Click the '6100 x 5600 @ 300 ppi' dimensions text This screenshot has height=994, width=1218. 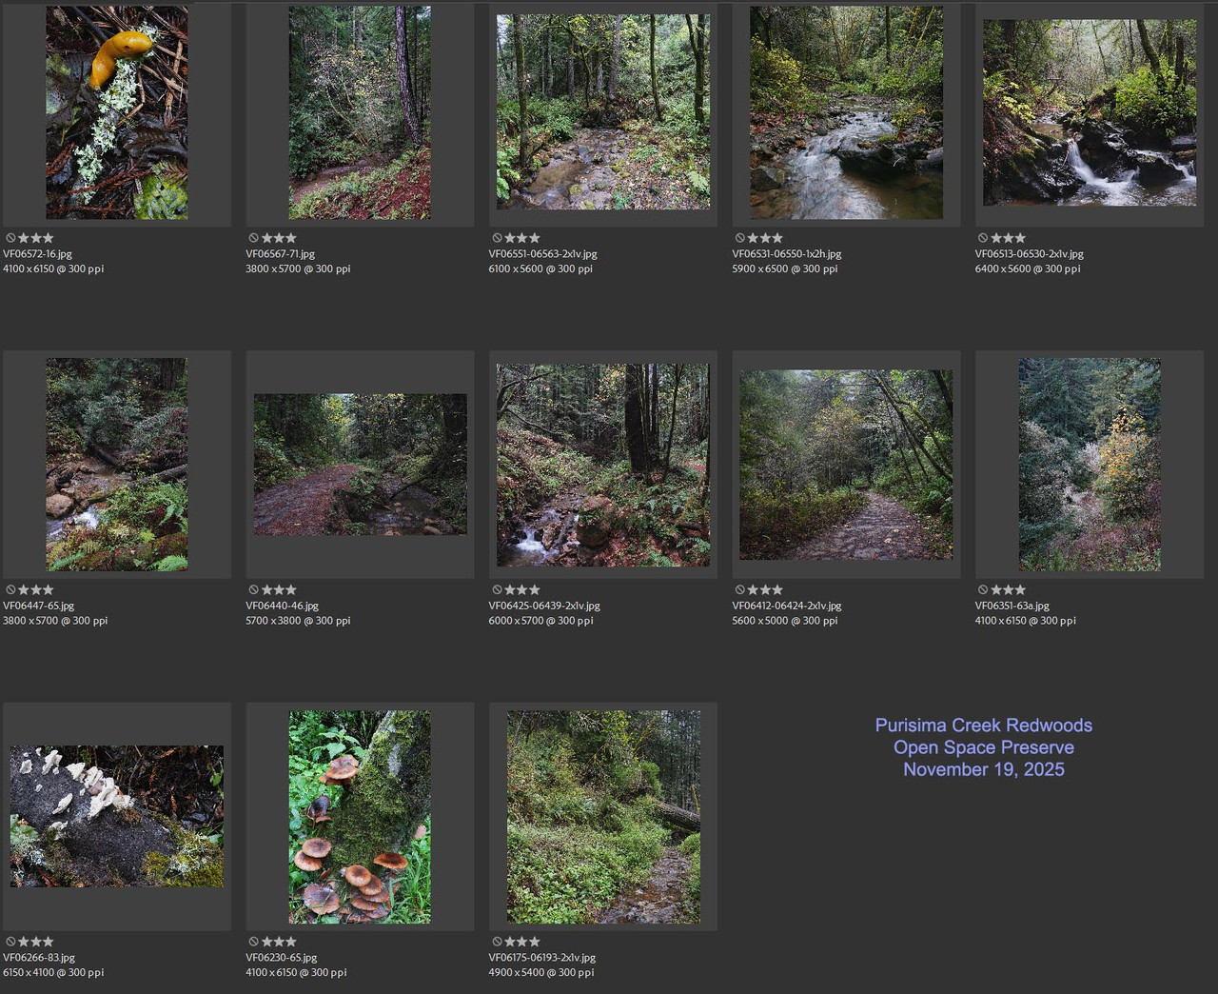tap(540, 268)
